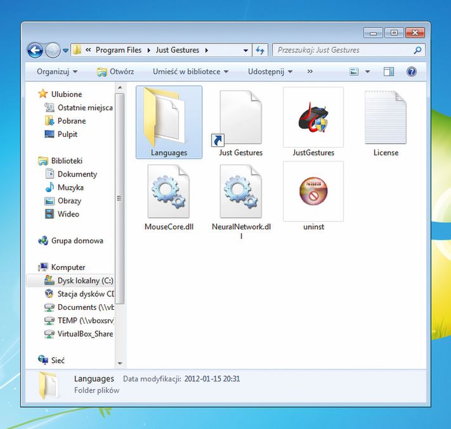Open Pobrane downloads folder
The width and height of the screenshot is (451, 429).
(65, 120)
